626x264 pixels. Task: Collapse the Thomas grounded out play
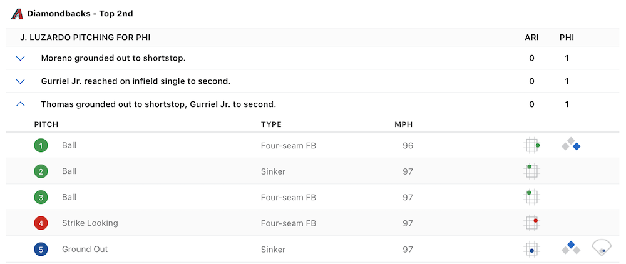pyautogui.click(x=20, y=104)
